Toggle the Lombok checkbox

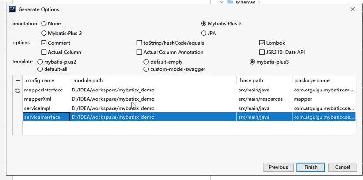[x=272, y=43]
